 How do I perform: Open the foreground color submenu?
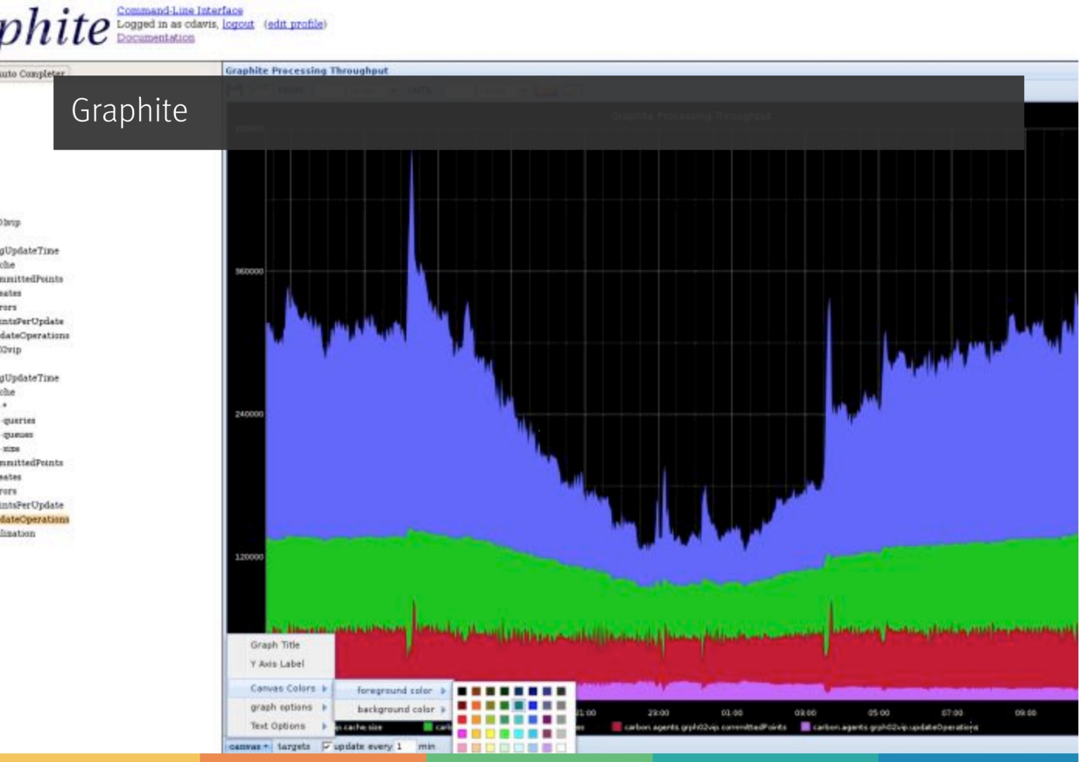394,691
